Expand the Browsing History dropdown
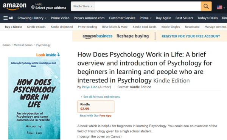This screenshot has height=140, width=227. coord(32,18)
